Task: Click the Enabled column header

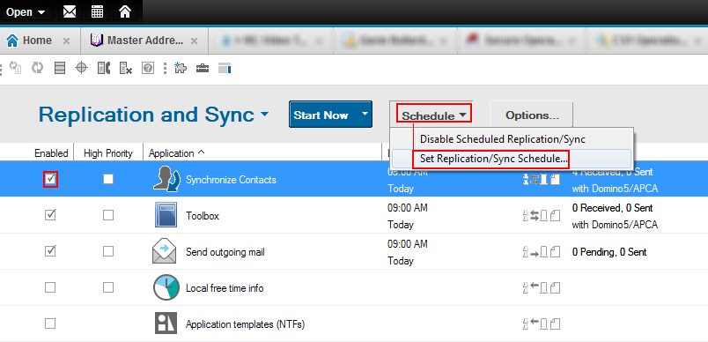Action: 51,153
